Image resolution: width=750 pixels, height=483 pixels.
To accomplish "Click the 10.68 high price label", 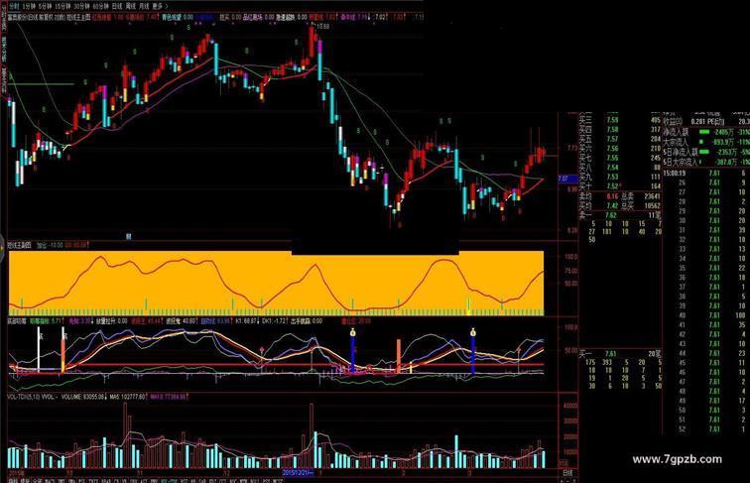I will [322, 27].
